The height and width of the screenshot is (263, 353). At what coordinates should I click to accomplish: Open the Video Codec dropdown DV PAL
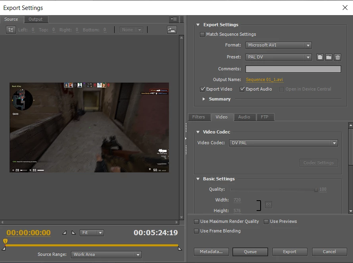284,143
